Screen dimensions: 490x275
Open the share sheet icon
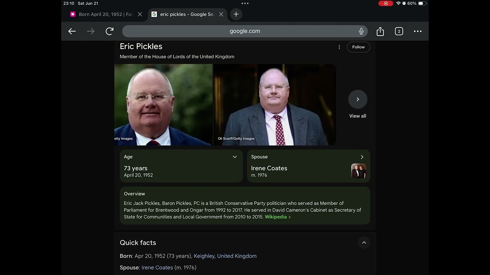coord(380,31)
